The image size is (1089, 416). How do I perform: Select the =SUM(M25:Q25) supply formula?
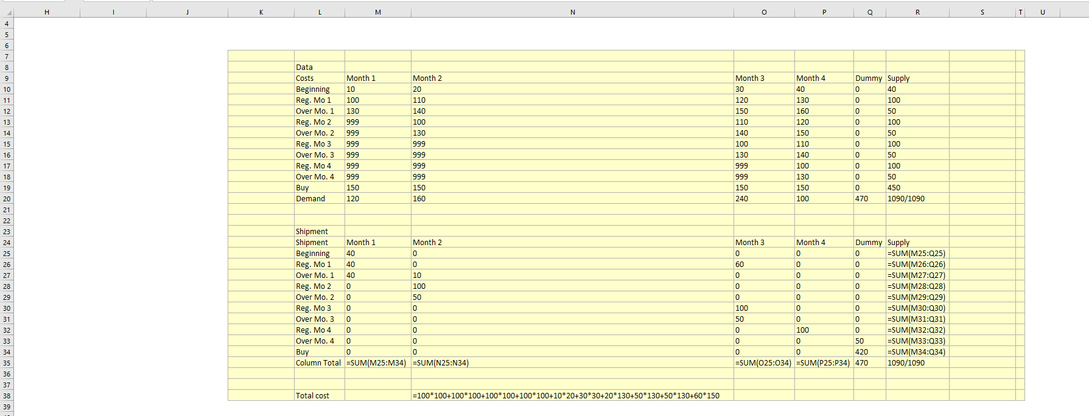pyautogui.click(x=917, y=254)
